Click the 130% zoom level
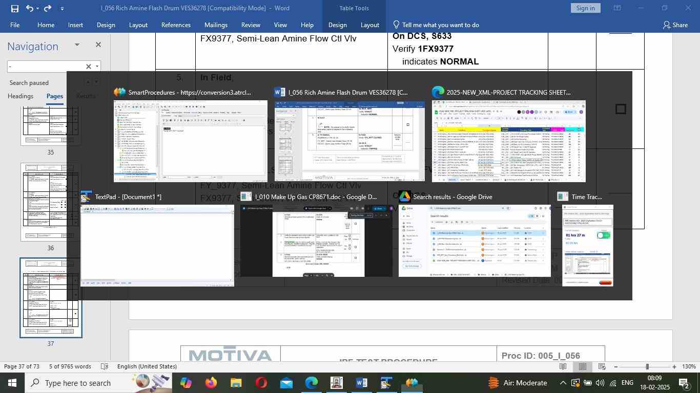700x393 pixels. [x=688, y=366]
